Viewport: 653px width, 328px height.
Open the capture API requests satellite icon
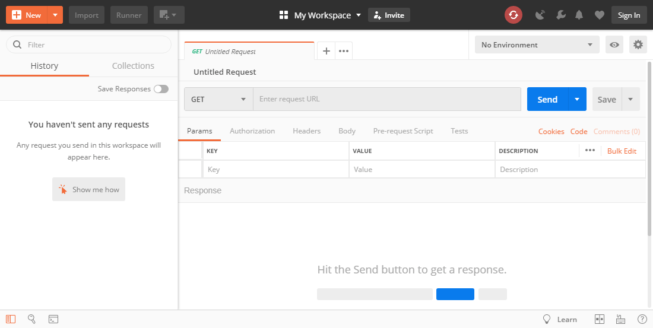540,15
